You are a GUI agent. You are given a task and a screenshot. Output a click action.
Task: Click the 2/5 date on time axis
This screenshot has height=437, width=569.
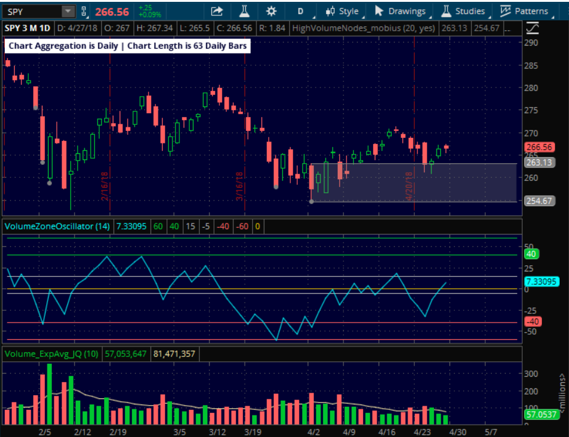point(45,432)
